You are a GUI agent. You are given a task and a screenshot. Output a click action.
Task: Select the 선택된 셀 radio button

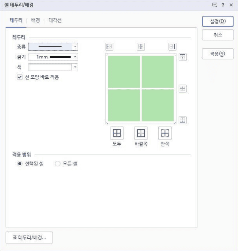click(20, 164)
